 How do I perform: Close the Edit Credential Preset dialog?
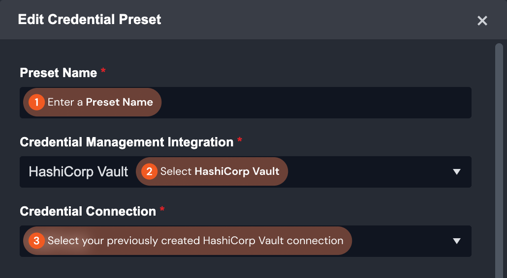[482, 21]
